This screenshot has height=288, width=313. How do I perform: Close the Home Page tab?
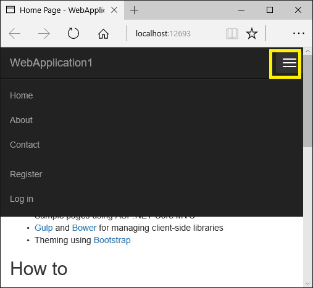[114, 10]
